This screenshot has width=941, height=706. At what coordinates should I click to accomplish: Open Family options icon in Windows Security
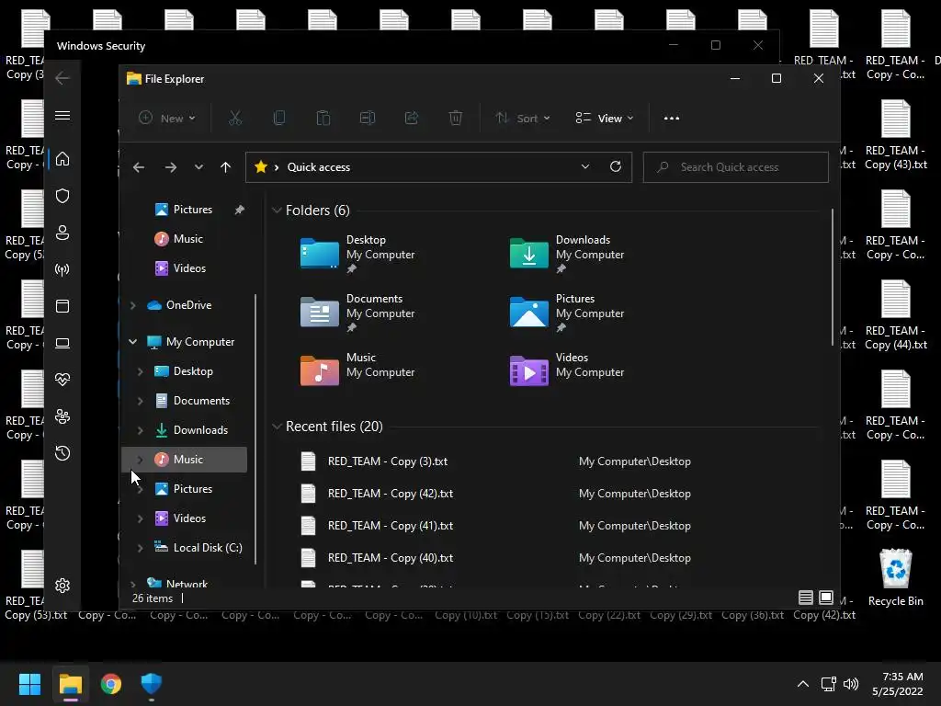[x=62, y=416]
